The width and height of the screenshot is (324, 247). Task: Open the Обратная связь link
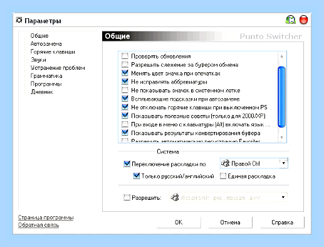[38, 225]
